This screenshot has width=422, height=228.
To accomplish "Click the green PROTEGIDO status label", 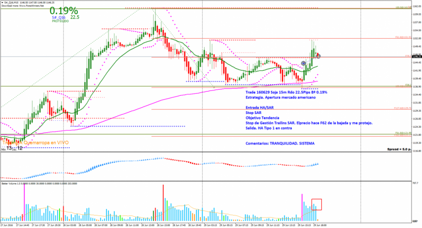I will tap(60, 21).
